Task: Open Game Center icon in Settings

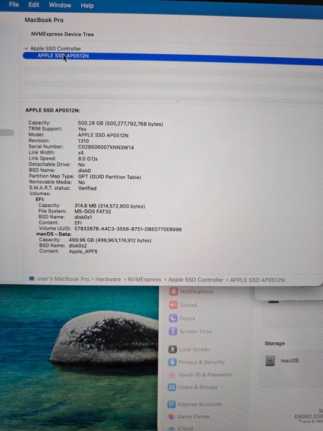Action: [x=172, y=416]
